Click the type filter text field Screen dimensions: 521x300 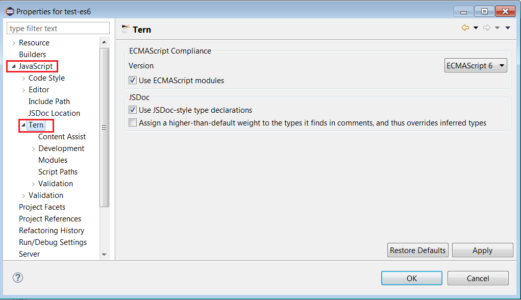click(58, 28)
